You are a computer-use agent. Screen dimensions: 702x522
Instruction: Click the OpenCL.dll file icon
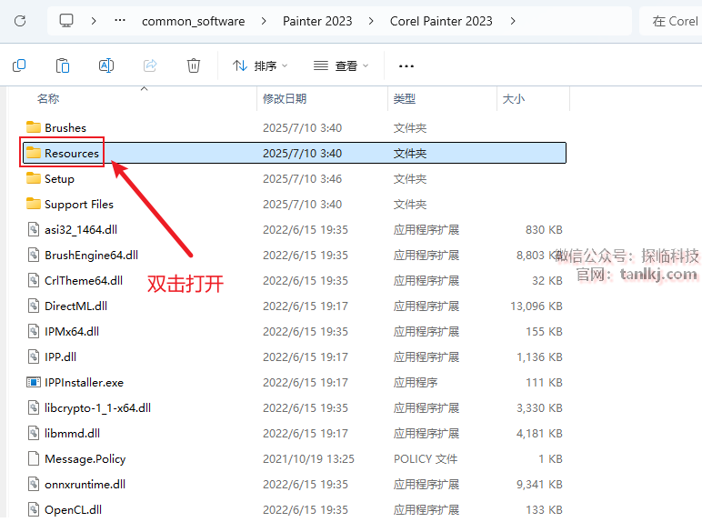(33, 510)
